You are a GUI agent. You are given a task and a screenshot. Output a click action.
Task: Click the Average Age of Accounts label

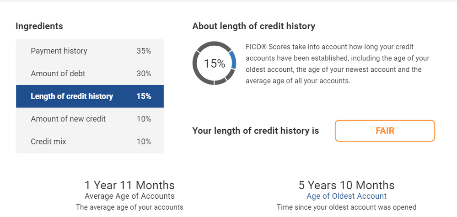point(130,196)
